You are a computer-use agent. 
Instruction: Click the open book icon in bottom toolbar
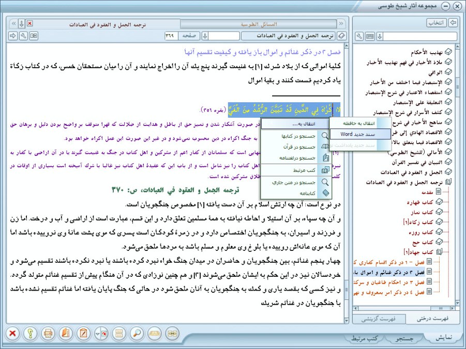[x=154, y=334]
